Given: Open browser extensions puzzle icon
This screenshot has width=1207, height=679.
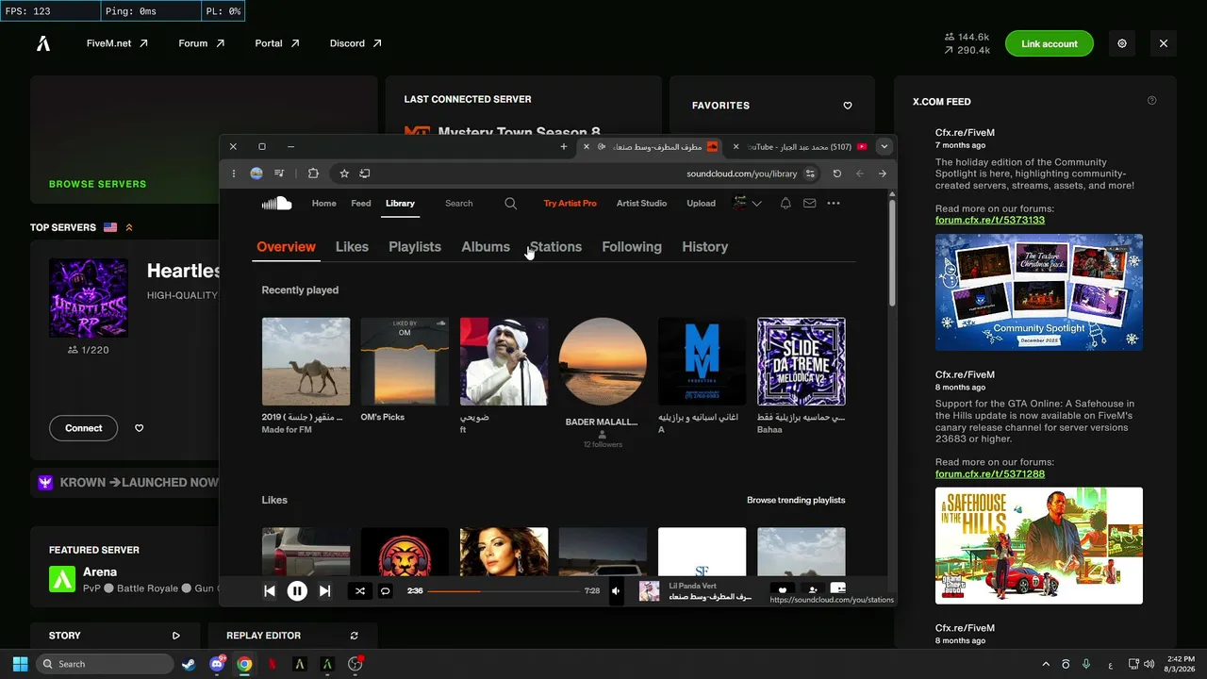Looking at the screenshot, I should (x=313, y=174).
